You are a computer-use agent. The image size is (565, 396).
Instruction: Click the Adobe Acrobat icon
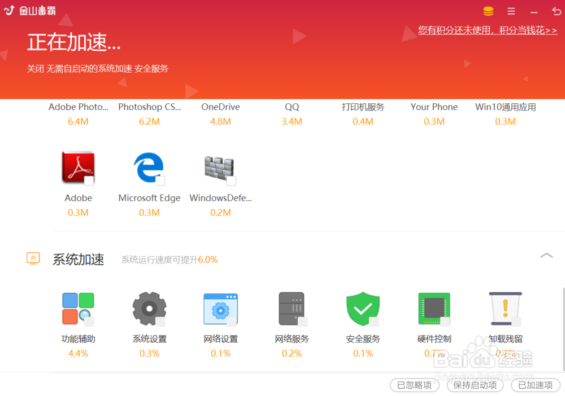click(78, 168)
